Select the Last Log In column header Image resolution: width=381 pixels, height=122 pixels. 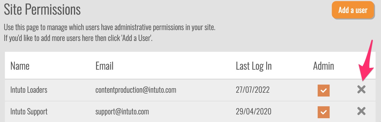pos(254,66)
